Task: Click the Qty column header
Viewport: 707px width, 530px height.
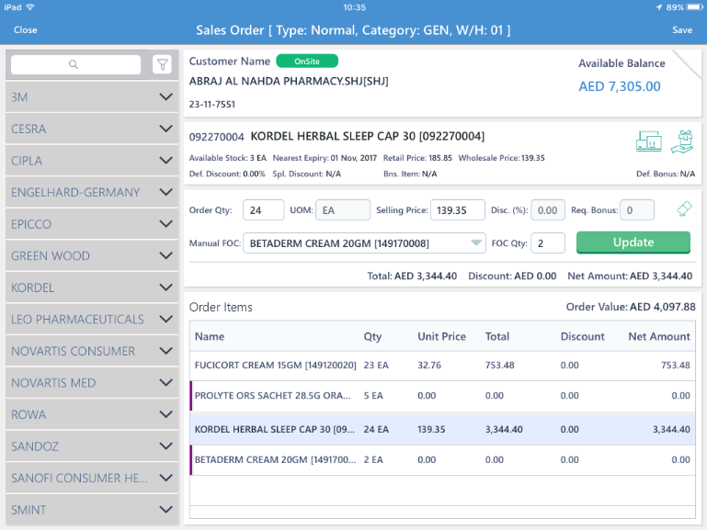Action: click(x=372, y=336)
